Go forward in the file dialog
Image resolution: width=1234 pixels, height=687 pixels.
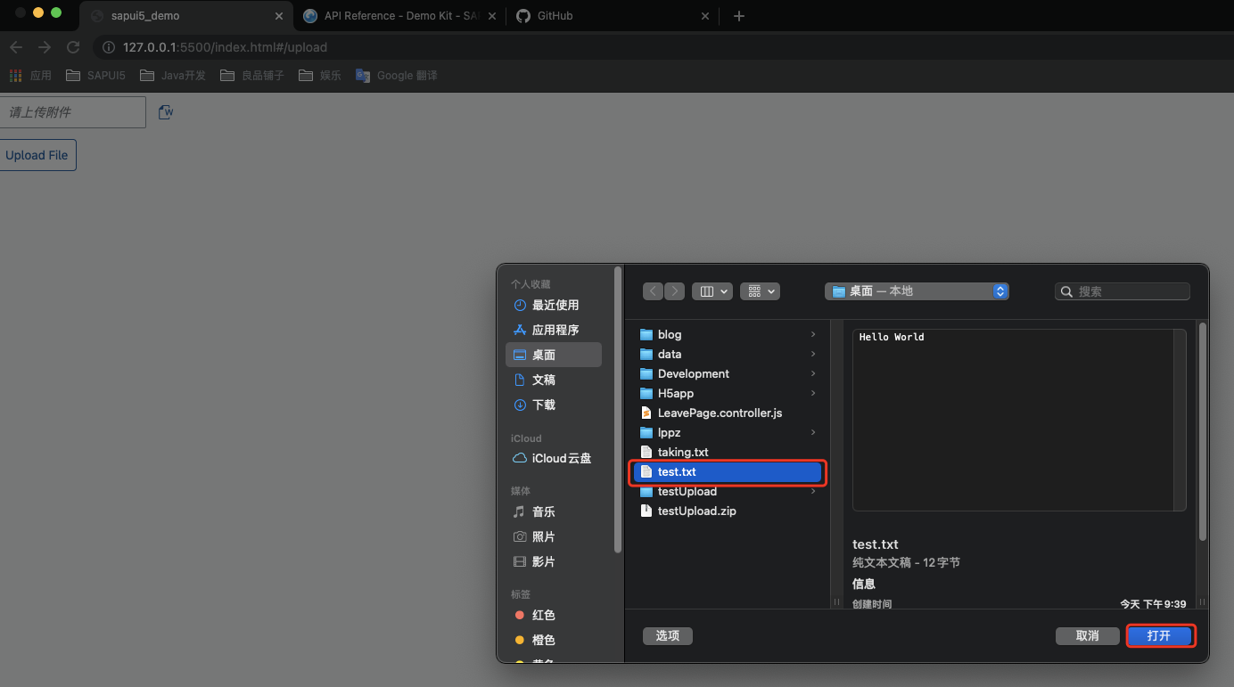click(675, 291)
